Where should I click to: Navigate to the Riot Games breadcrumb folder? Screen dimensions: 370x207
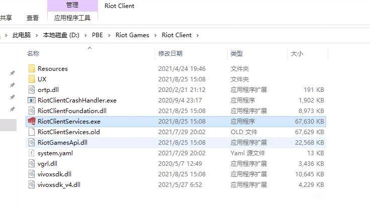click(132, 35)
